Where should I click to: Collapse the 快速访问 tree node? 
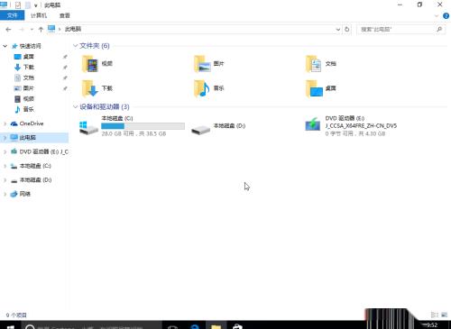[5, 46]
